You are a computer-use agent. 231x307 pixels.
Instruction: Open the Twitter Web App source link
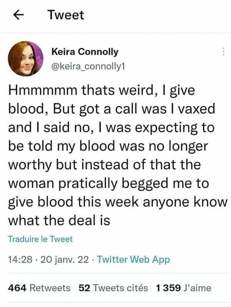click(x=133, y=260)
